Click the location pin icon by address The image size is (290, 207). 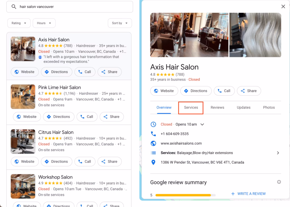click(153, 162)
